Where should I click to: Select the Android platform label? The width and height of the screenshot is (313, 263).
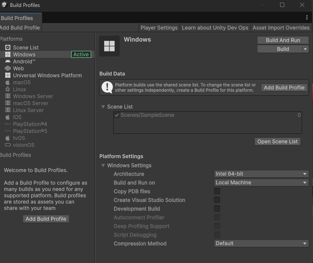(x=24, y=61)
